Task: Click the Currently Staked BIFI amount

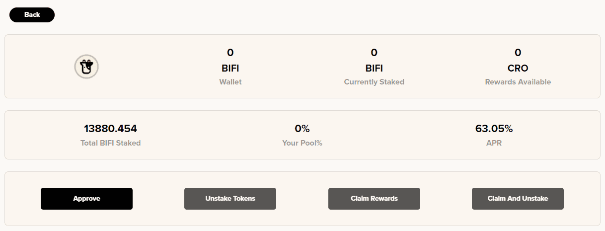Action: pyautogui.click(x=374, y=53)
